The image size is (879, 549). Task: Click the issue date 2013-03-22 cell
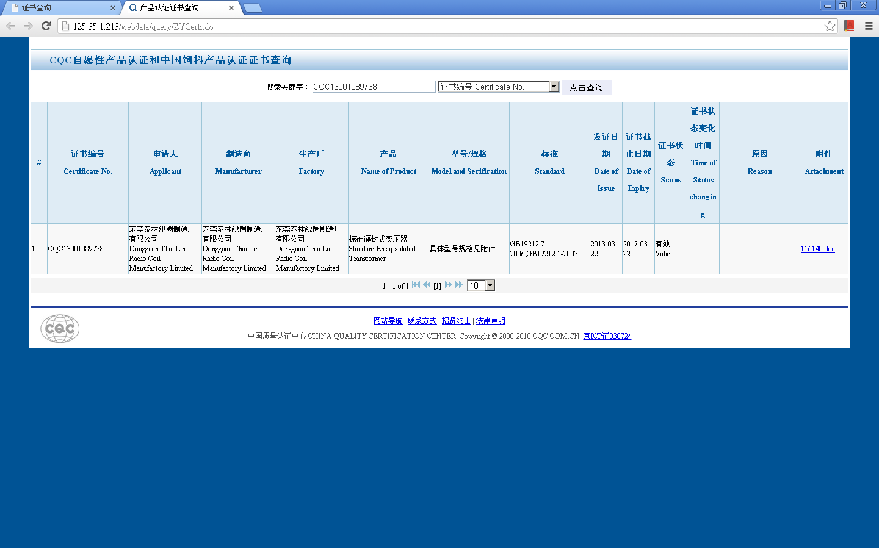click(606, 249)
